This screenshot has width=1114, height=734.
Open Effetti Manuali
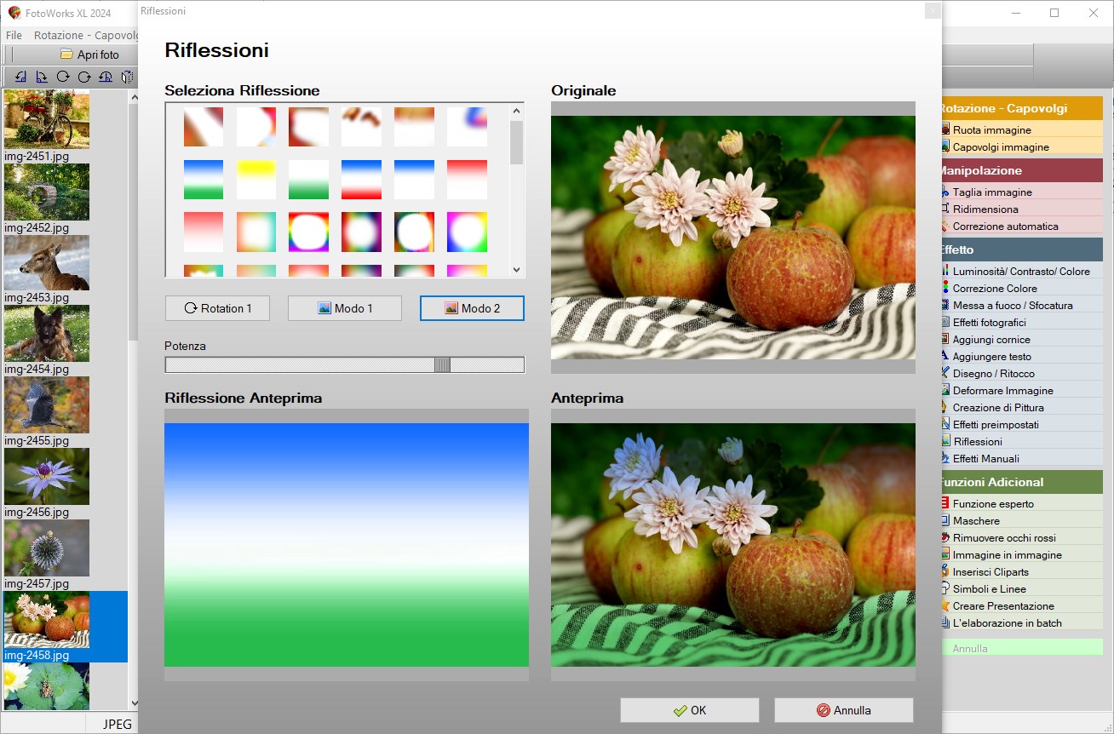pyautogui.click(x=1020, y=458)
